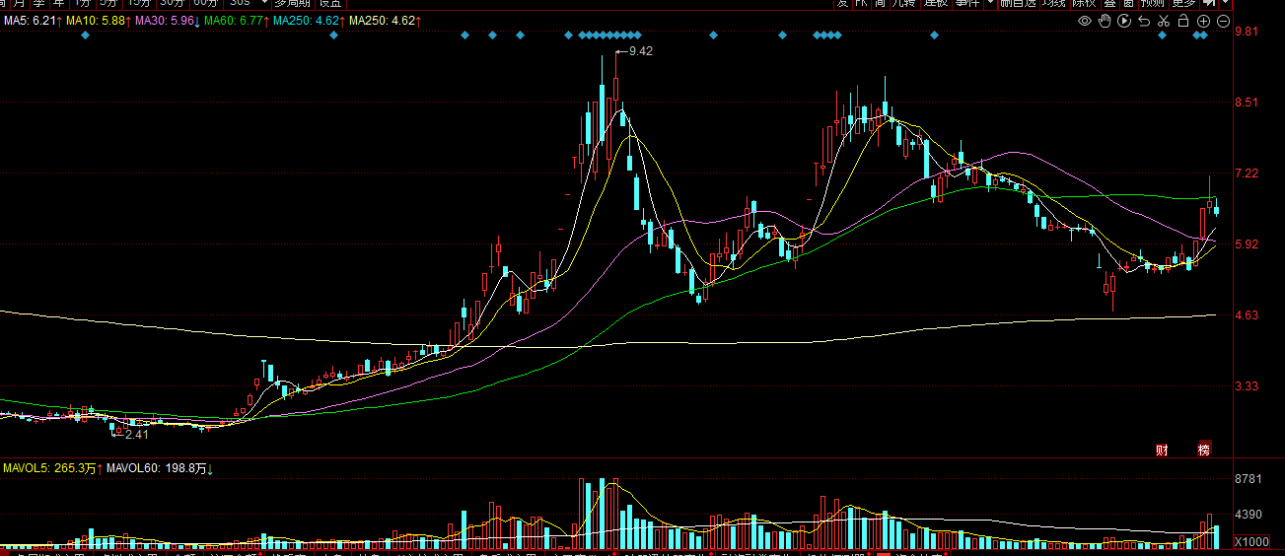The width and height of the screenshot is (1285, 556).
Task: Open the red 财 finance marker
Action: point(1162,450)
